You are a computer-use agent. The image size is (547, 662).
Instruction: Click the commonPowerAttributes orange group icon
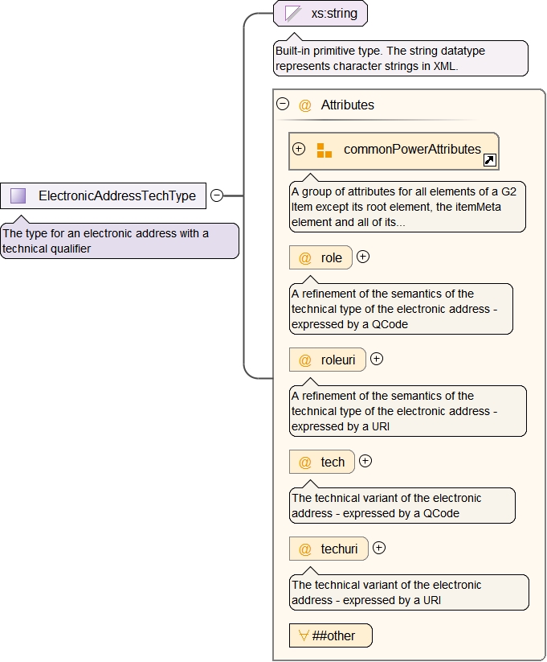point(325,150)
